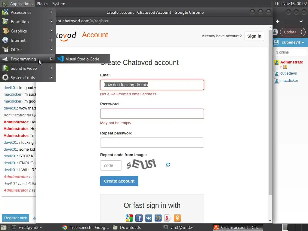Click the macdicker user avatar icon
The width and height of the screenshot is (308, 231).
[277, 81]
